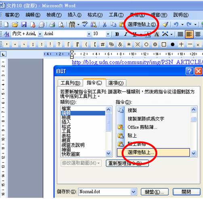Insert the ◎ symbol from symbol bar

(x=155, y=44)
